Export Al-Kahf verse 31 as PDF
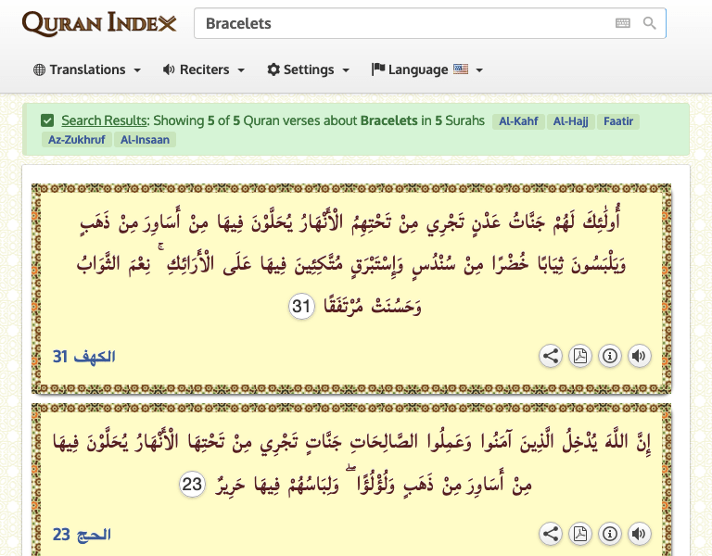Screen dimensions: 712x556 point(580,356)
